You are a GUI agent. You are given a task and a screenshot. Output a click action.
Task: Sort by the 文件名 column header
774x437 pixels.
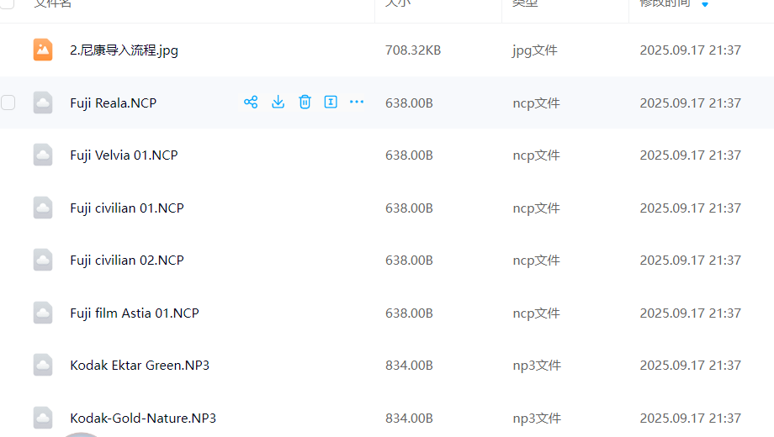coord(52,3)
